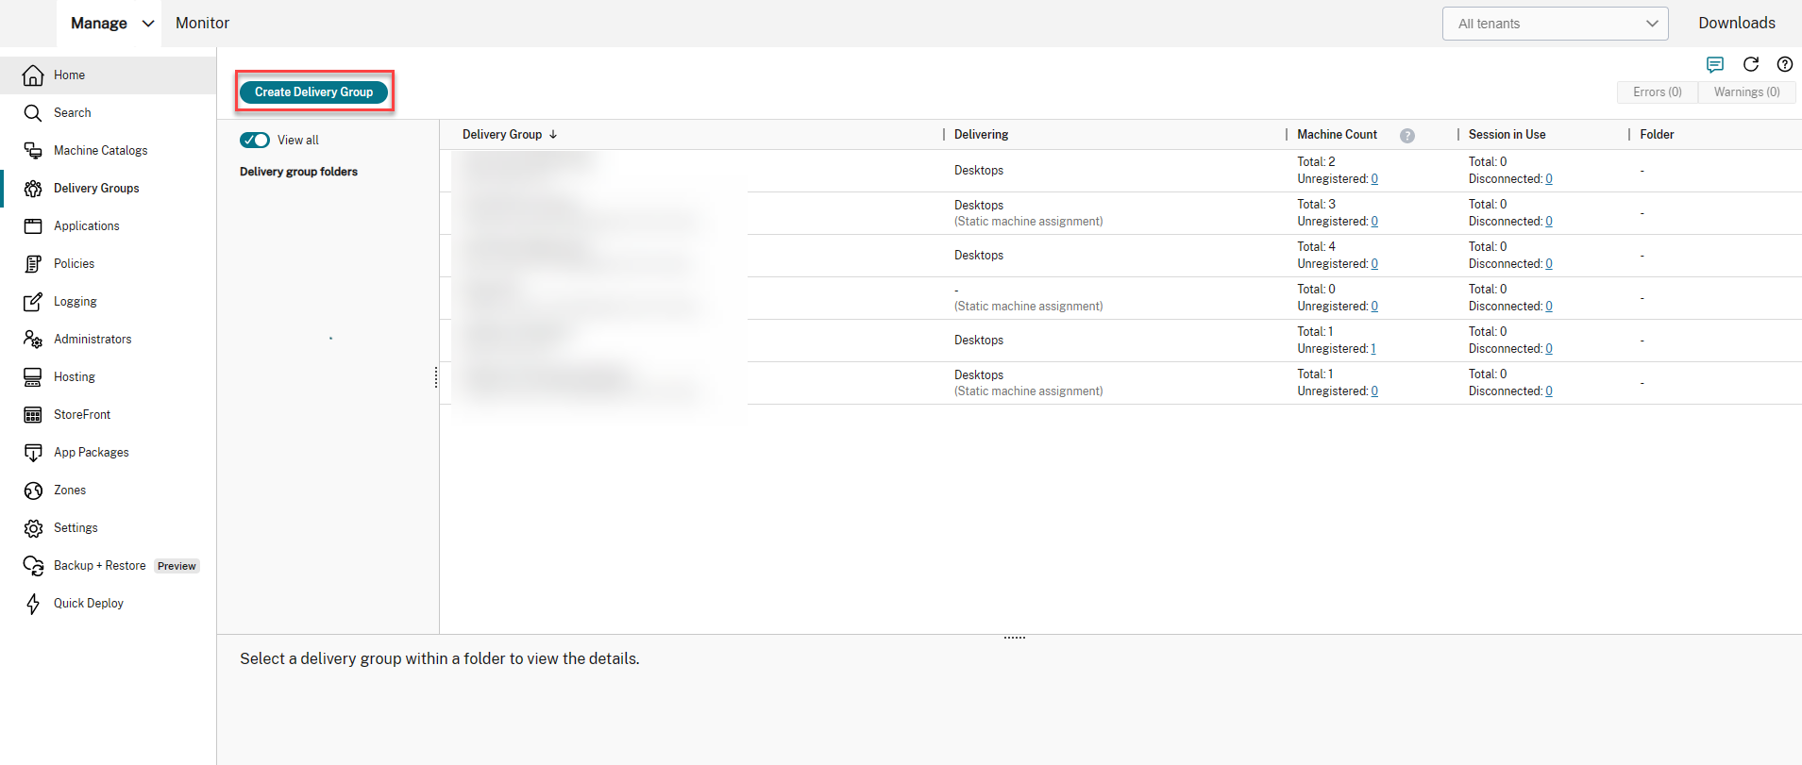The image size is (1802, 765).
Task: Click the horizontal details pane divider
Action: click(1014, 638)
